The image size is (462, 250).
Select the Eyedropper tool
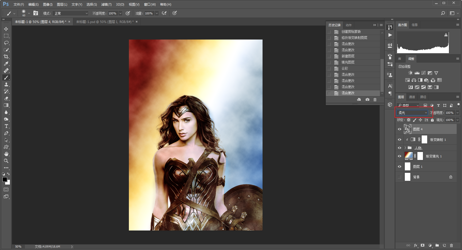6,64
